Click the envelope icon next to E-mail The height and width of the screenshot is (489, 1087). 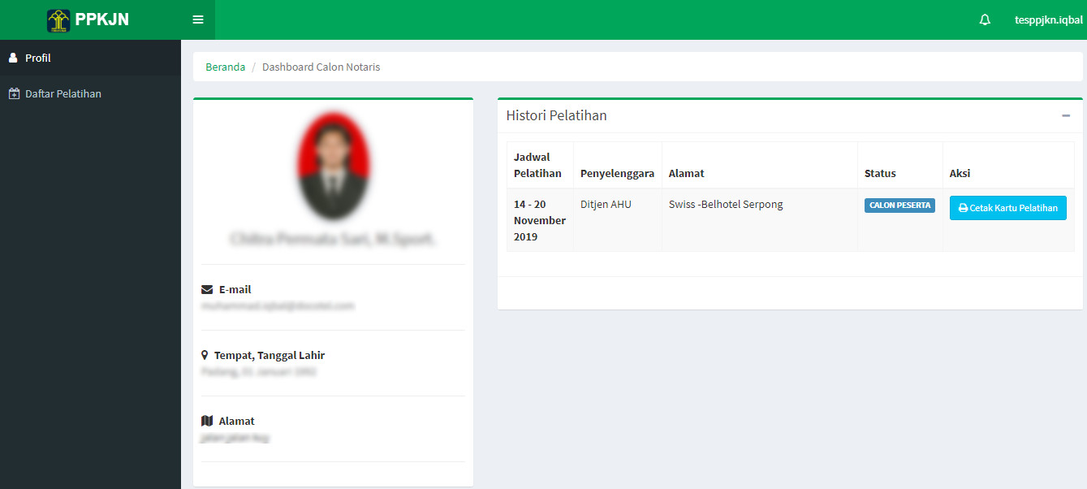(207, 290)
